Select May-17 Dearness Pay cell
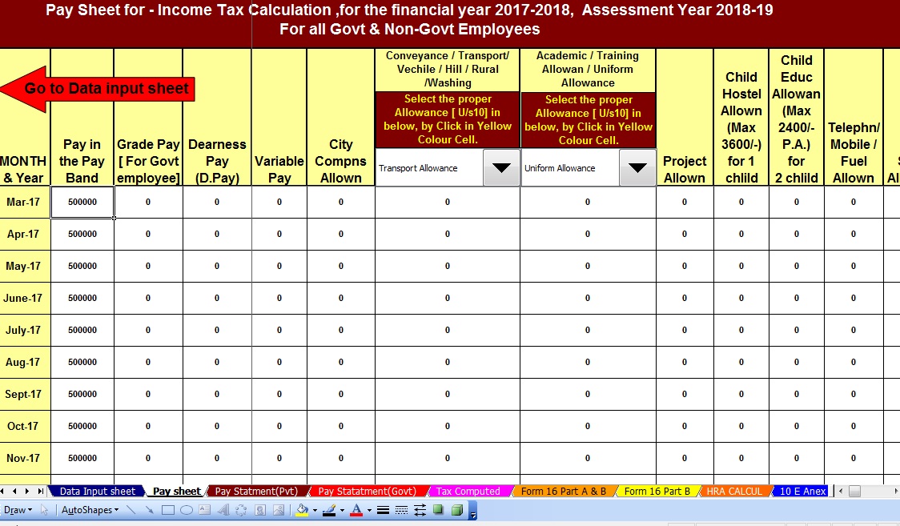Screen dimensions: 900x526 (x=217, y=266)
